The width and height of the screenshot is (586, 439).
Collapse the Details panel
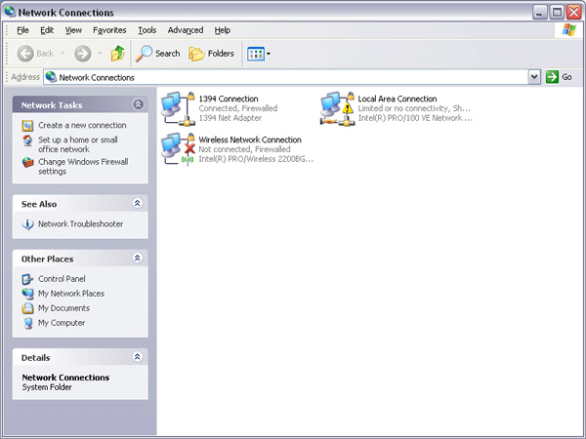(x=138, y=358)
